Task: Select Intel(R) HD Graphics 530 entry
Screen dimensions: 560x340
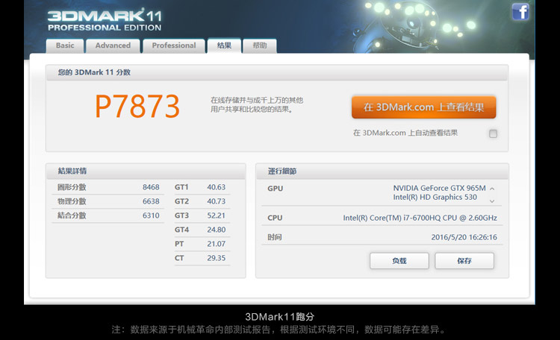Action: click(435, 198)
